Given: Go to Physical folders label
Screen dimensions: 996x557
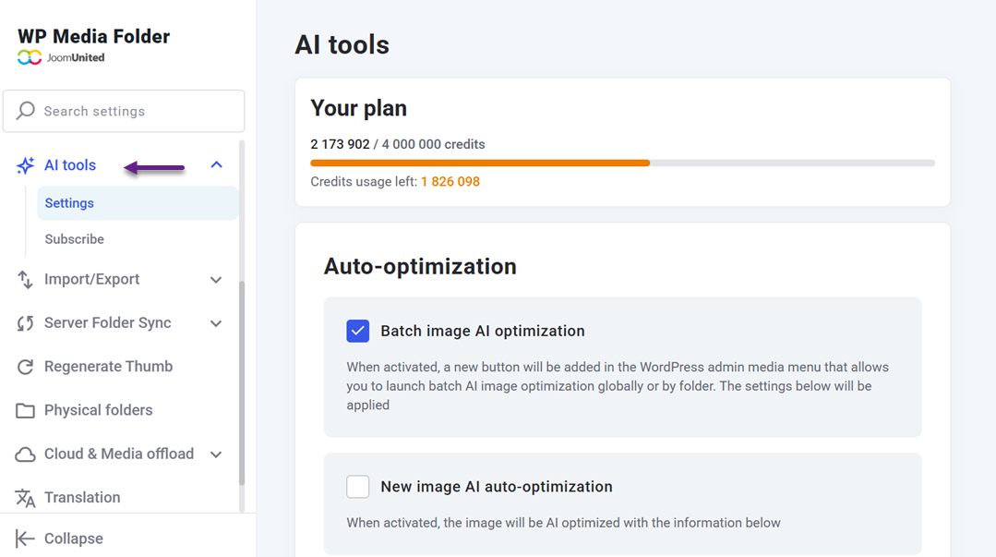Looking at the screenshot, I should (99, 410).
